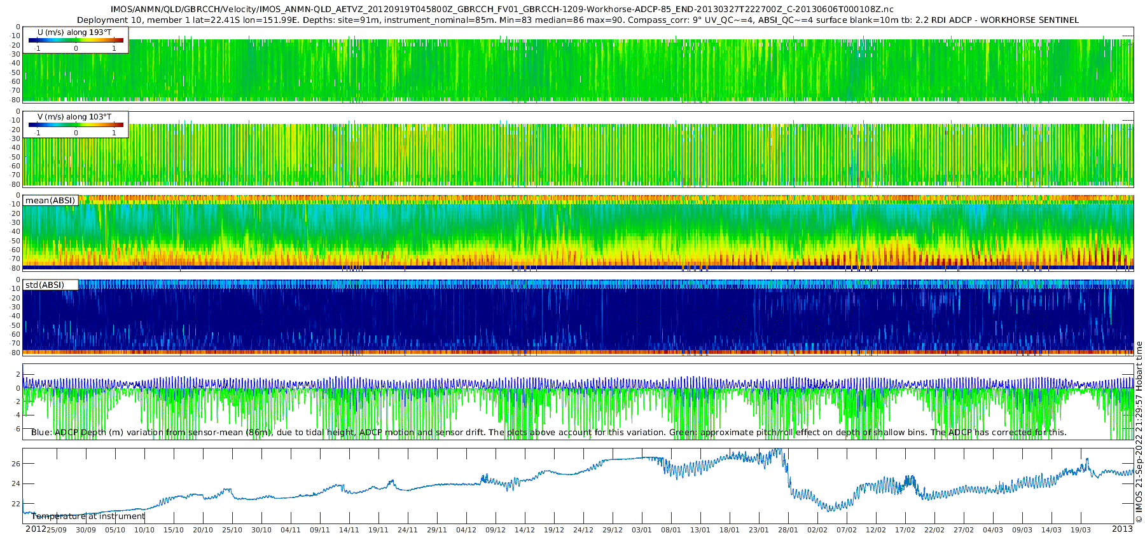Screen dimensions: 1145x540
Task: Click the 2012 year label on time axis
Action: tap(35, 529)
